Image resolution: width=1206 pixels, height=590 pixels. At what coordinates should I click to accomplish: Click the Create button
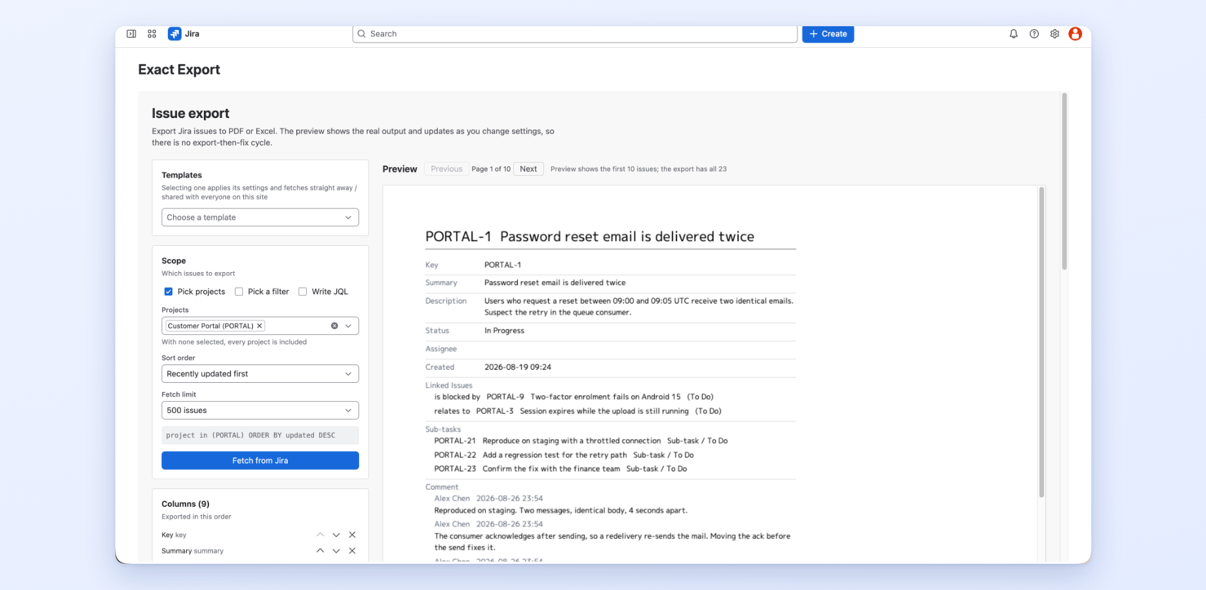pos(828,34)
